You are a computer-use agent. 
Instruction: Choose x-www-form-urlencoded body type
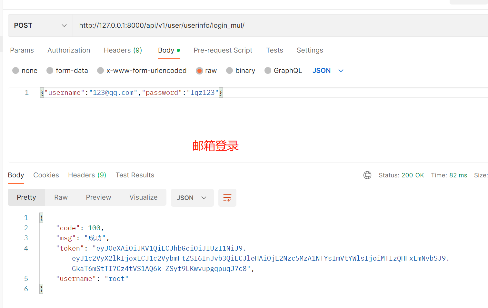101,71
